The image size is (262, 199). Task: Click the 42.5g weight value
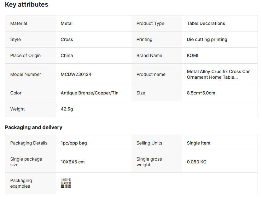pos(67,109)
